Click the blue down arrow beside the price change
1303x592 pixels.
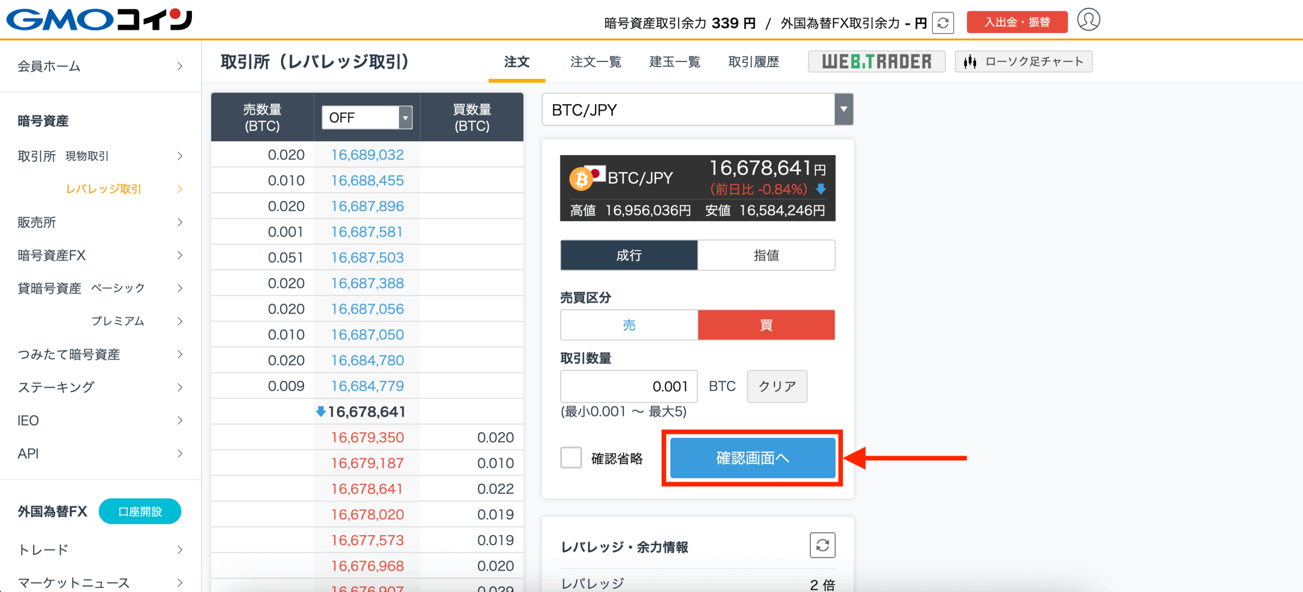[820, 189]
